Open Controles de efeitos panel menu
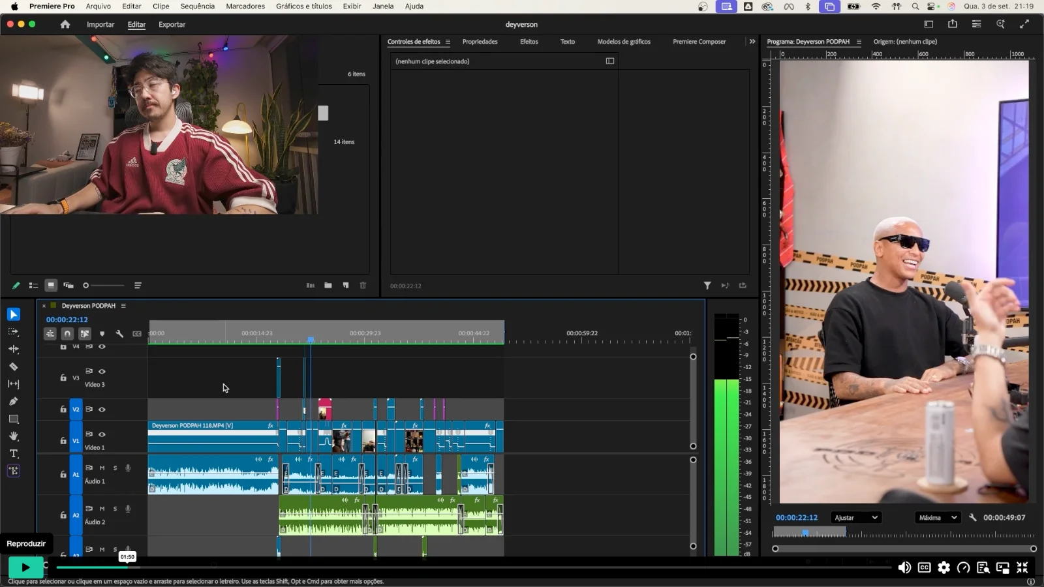 pyautogui.click(x=448, y=41)
